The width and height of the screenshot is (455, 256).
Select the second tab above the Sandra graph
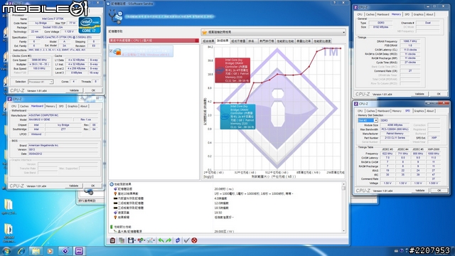[223, 41]
